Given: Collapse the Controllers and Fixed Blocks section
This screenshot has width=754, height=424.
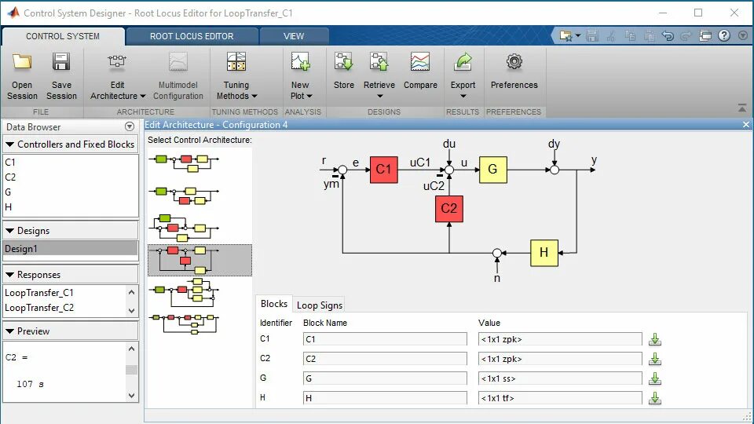Looking at the screenshot, I should (9, 144).
